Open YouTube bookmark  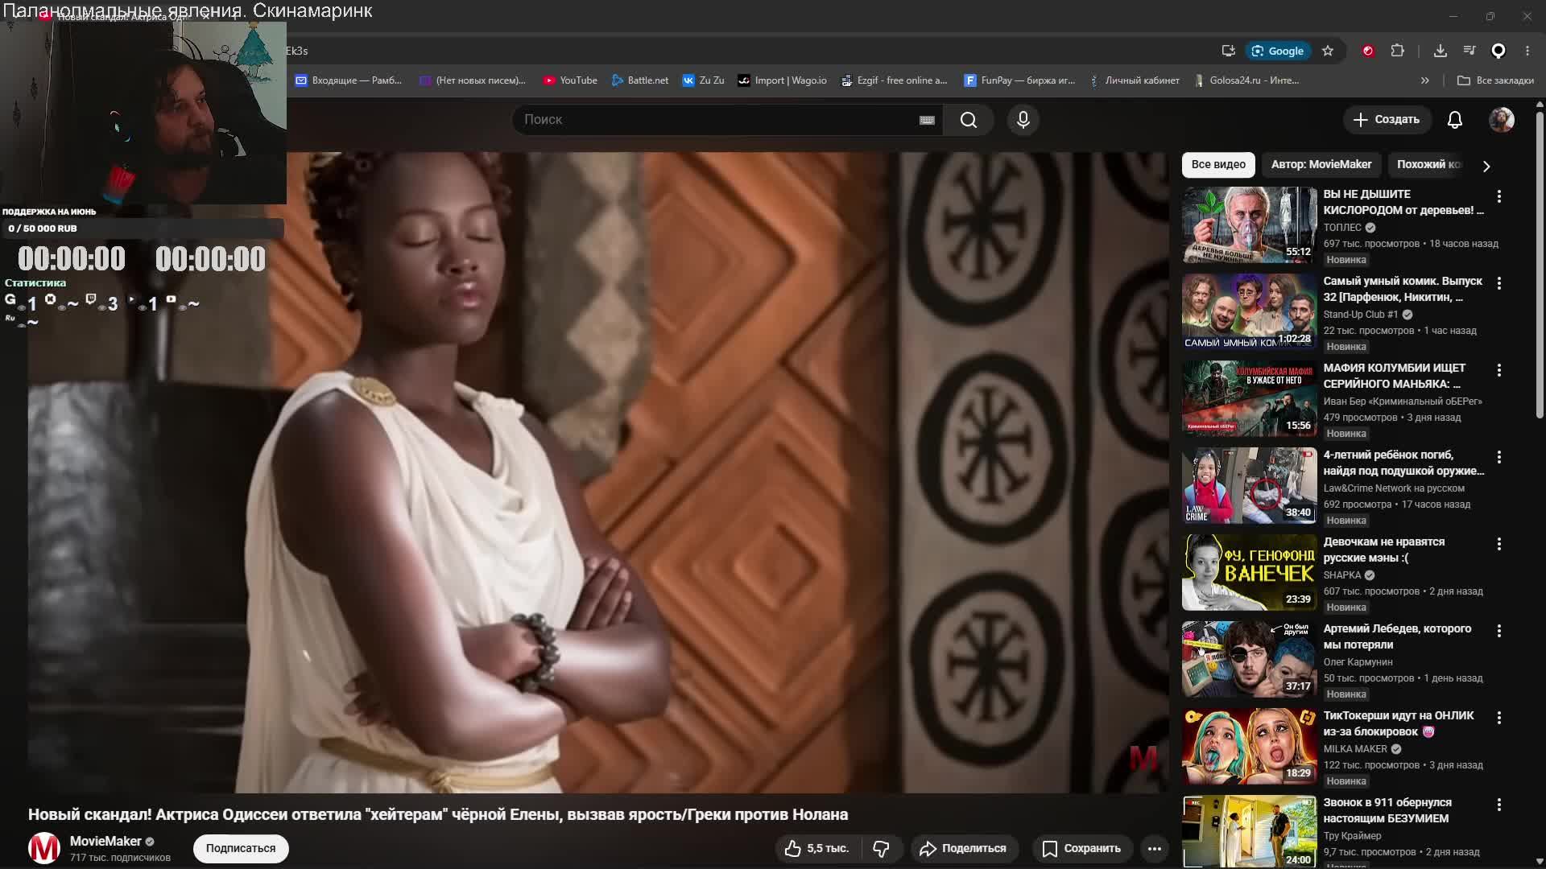pos(570,80)
